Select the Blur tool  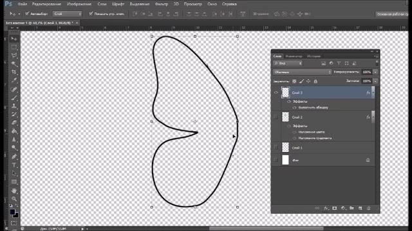coord(14,139)
